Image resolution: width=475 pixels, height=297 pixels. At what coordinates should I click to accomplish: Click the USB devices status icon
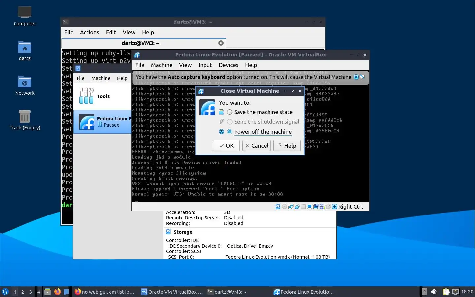coord(297,207)
